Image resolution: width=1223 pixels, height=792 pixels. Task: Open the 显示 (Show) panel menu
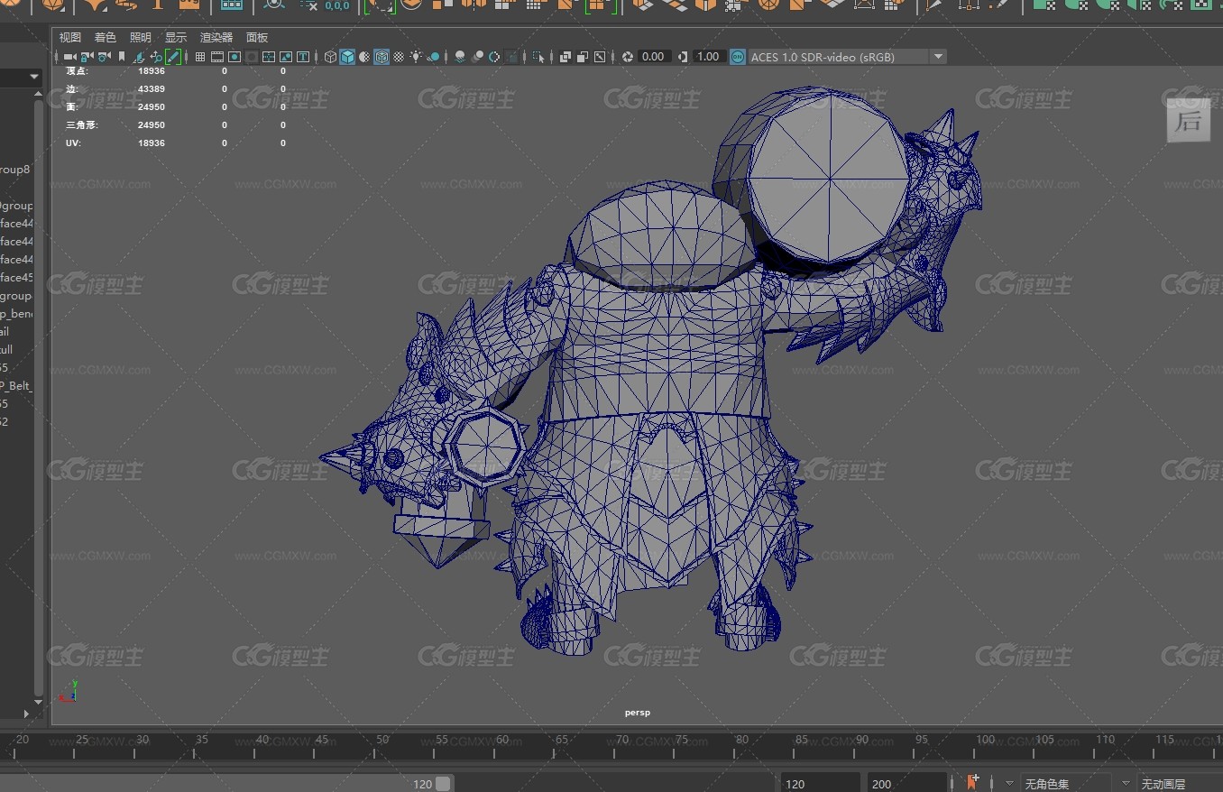pyautogui.click(x=176, y=38)
